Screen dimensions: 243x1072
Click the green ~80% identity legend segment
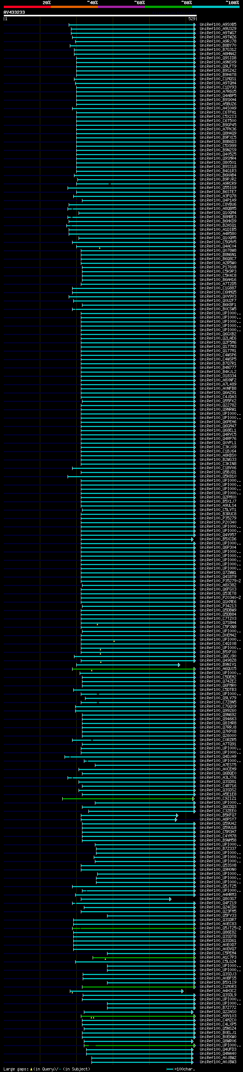coord(169,7)
